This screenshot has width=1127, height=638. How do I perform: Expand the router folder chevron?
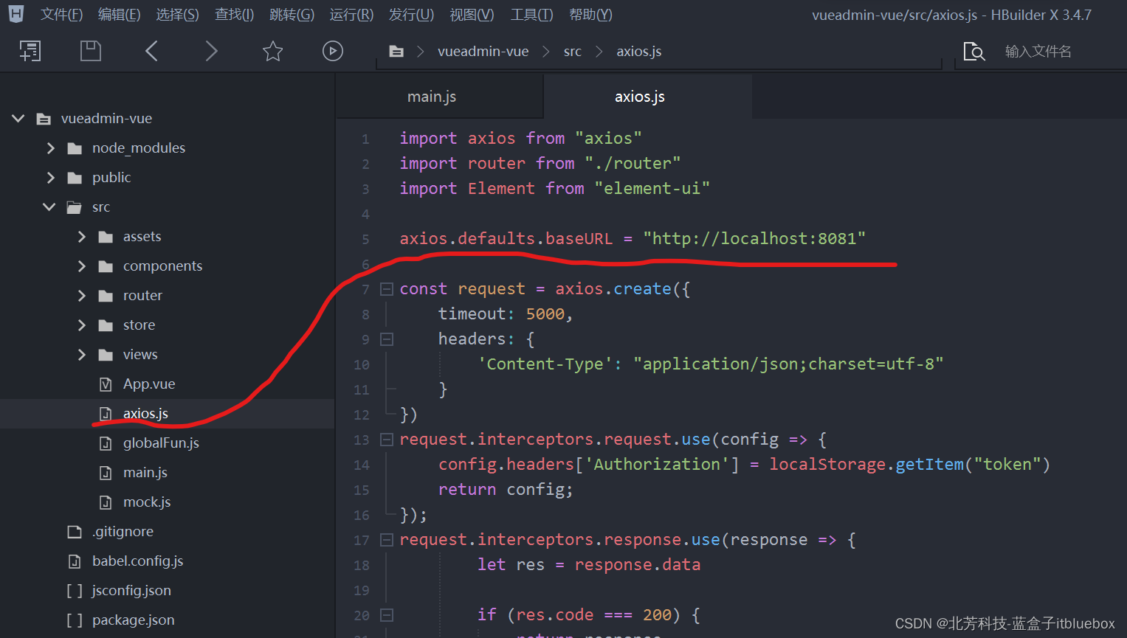pyautogui.click(x=81, y=295)
